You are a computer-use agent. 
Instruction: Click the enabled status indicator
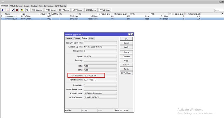tap(68, 110)
